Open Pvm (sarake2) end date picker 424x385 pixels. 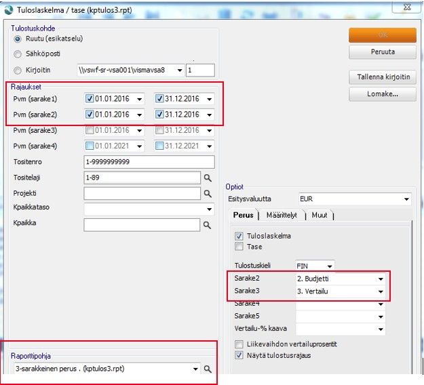pyautogui.click(x=210, y=115)
